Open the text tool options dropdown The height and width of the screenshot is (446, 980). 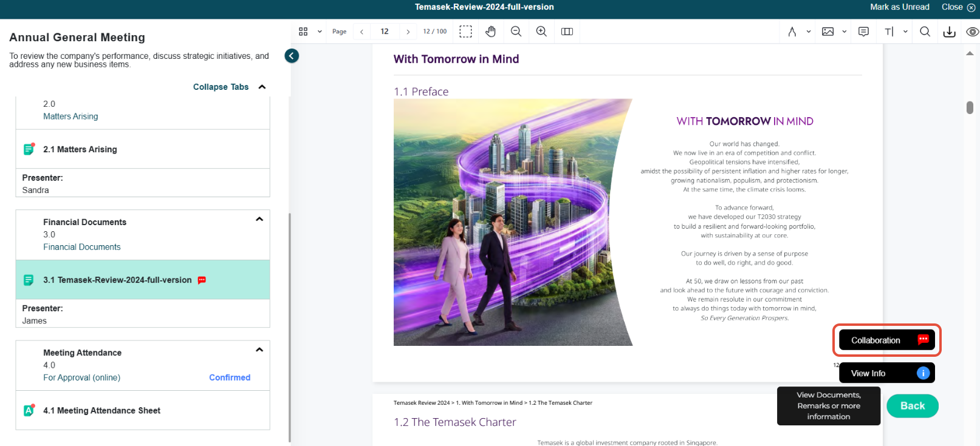pyautogui.click(x=905, y=32)
